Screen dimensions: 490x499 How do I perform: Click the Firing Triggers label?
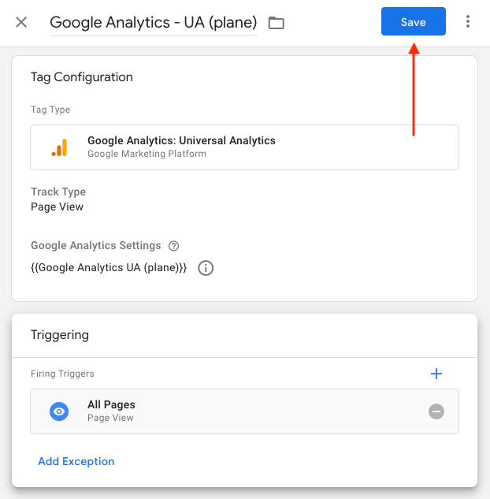click(x=62, y=374)
